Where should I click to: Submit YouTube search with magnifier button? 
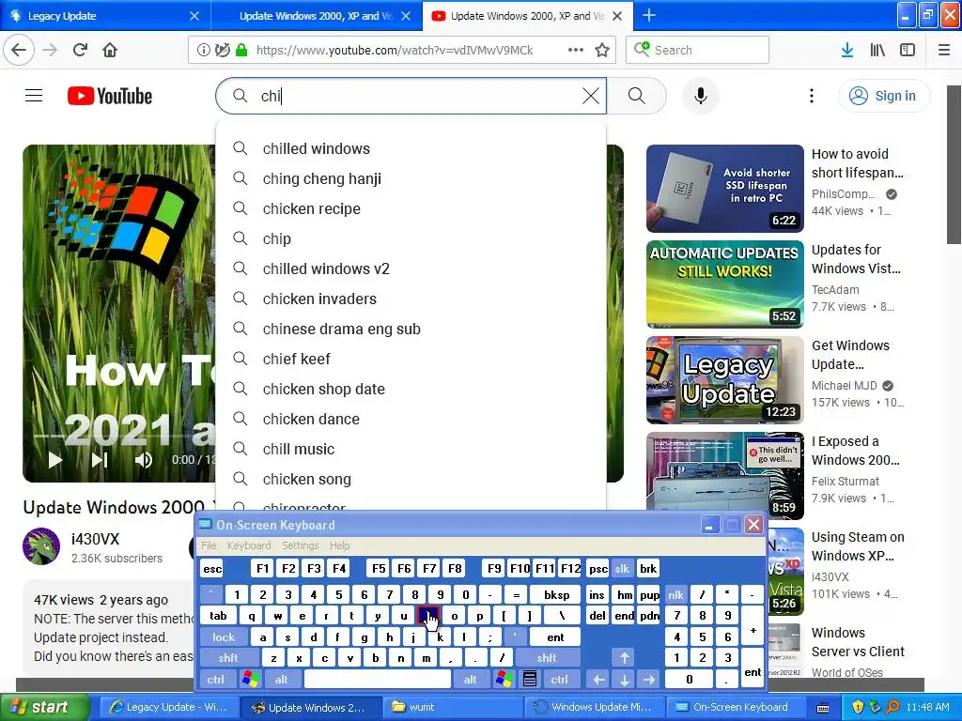637,96
